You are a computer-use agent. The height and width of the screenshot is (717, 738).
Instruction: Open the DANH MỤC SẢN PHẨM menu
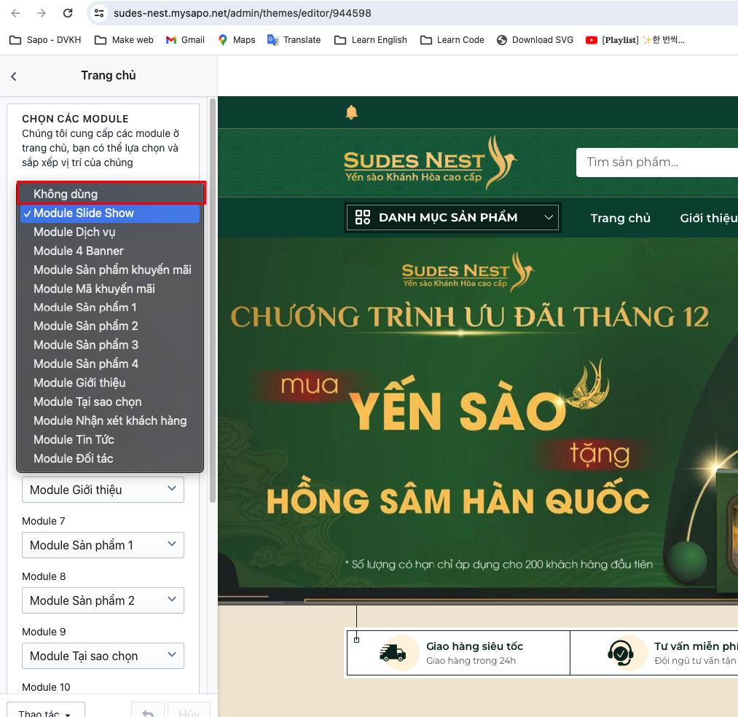(x=452, y=217)
